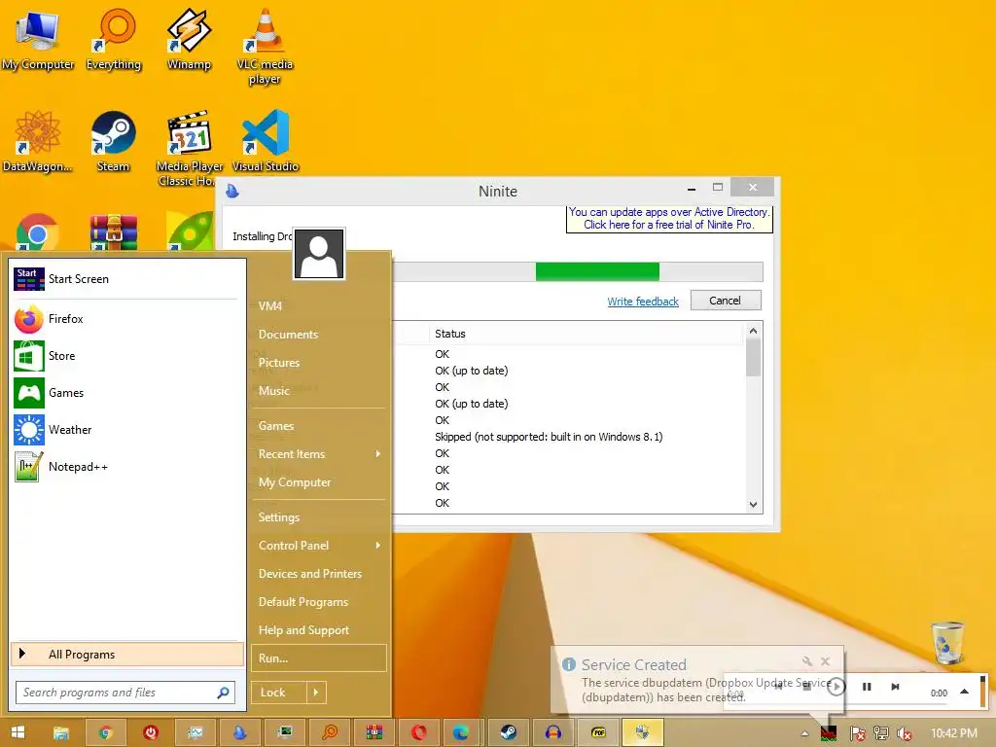The height and width of the screenshot is (747, 996).
Task: Open Settings from start menu
Action: click(319, 517)
